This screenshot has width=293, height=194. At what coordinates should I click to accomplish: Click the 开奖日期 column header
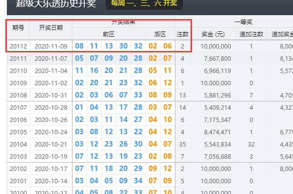(x=51, y=28)
